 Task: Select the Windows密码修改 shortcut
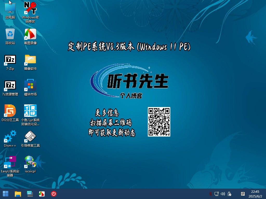tap(30, 12)
